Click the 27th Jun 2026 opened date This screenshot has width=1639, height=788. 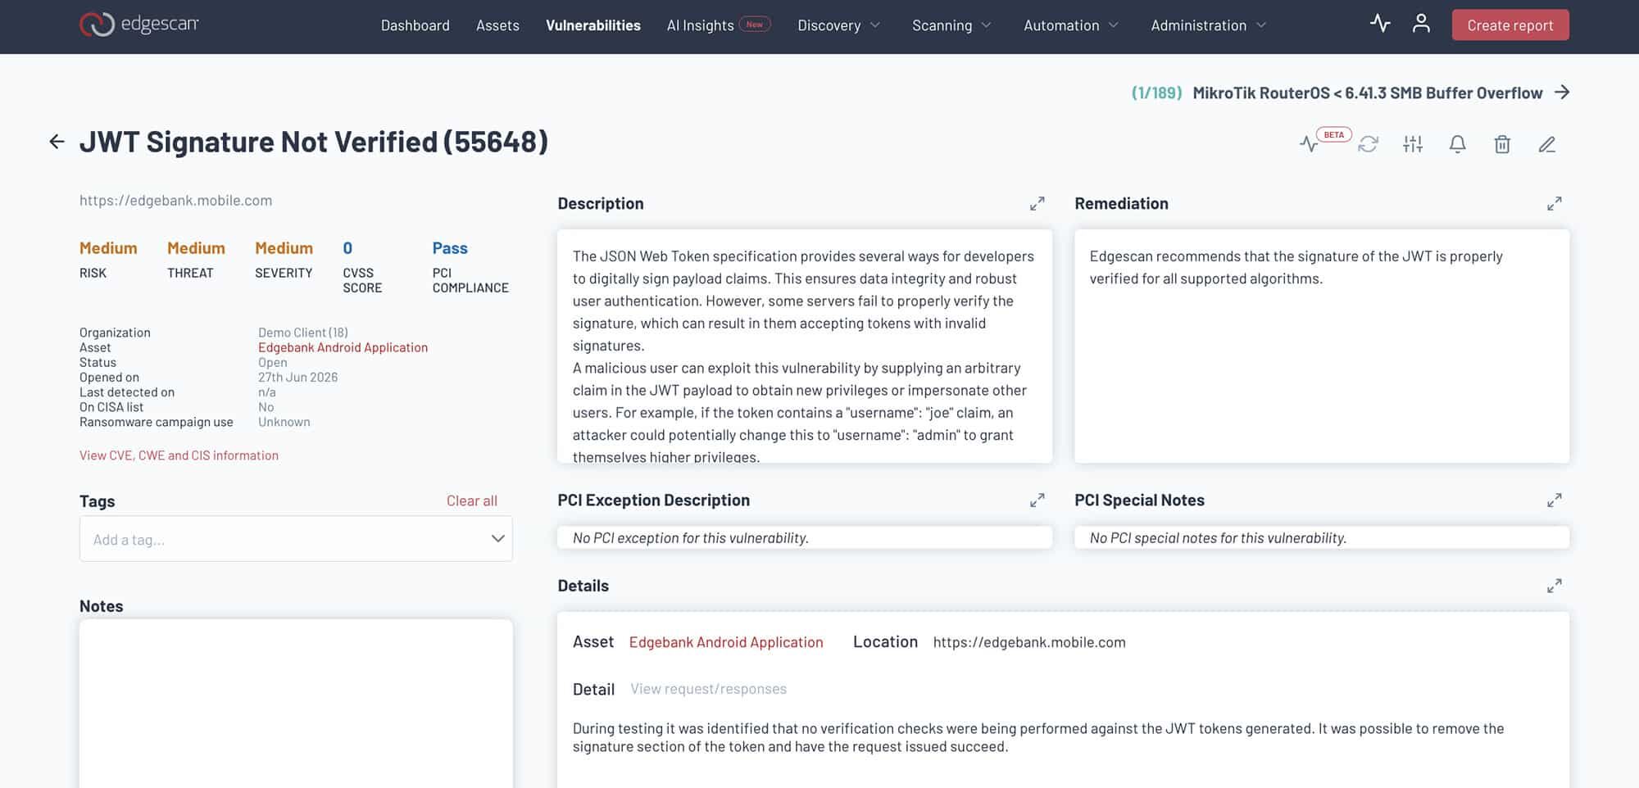click(x=297, y=378)
